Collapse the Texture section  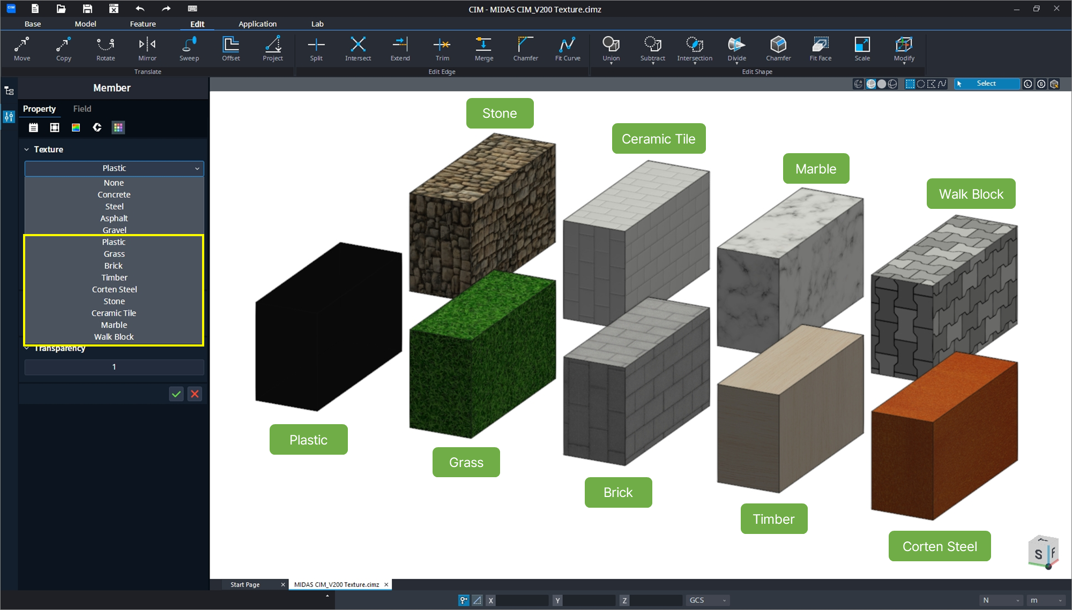click(x=27, y=149)
